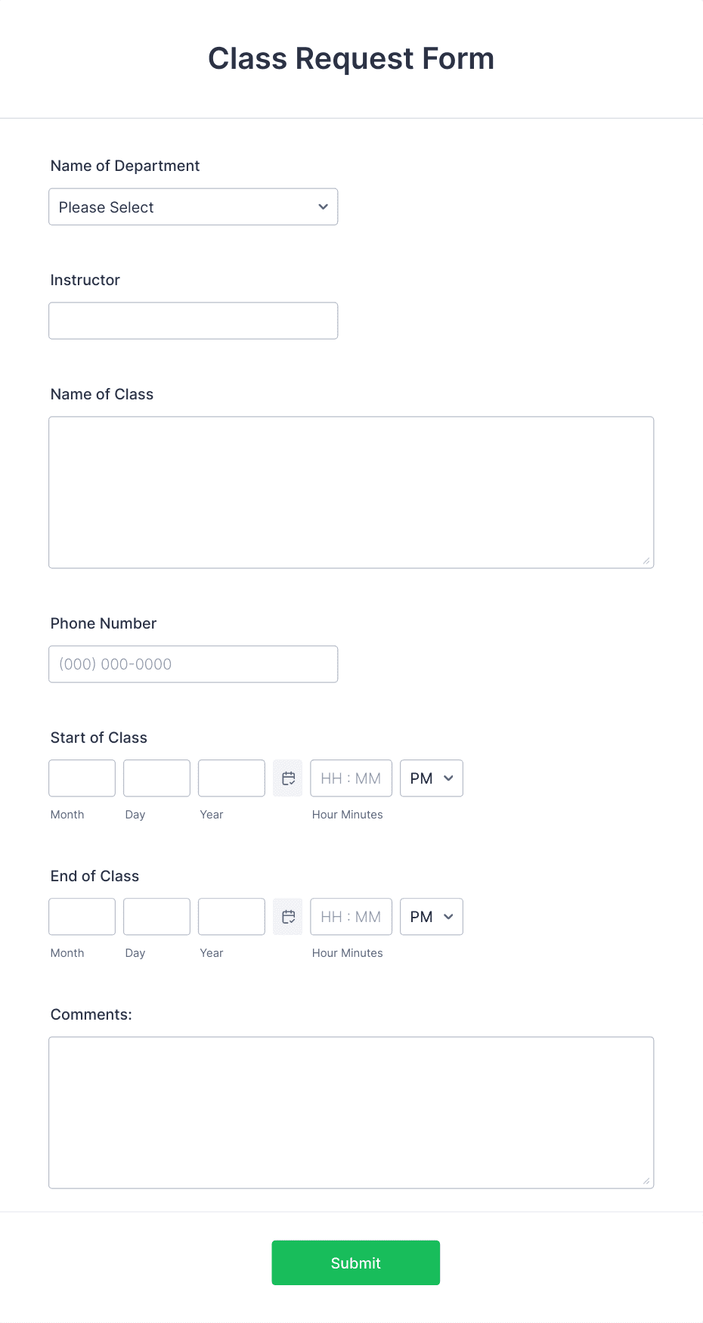Click inside the Instructor text field

click(x=193, y=320)
